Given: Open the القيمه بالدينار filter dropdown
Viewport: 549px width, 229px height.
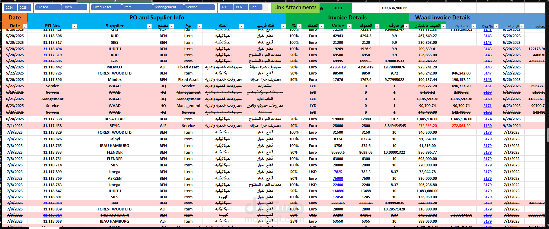Looking at the screenshot, I should [x=443, y=26].
